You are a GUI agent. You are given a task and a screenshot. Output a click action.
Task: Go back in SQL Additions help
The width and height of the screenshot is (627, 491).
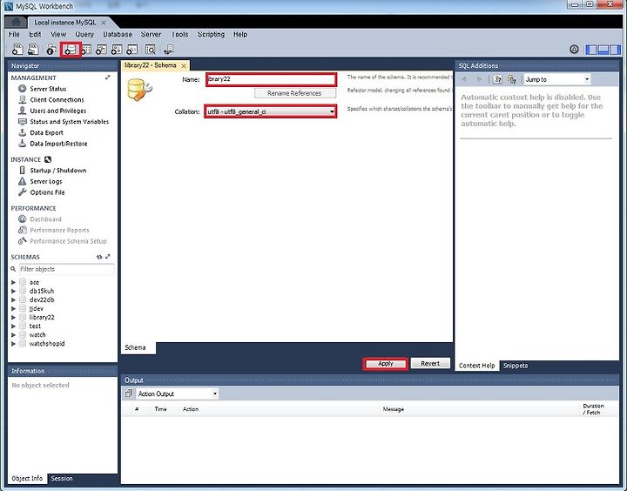coord(464,79)
